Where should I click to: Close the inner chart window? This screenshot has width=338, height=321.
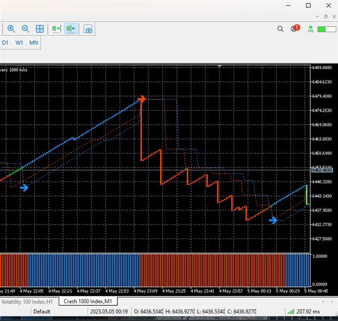click(334, 17)
